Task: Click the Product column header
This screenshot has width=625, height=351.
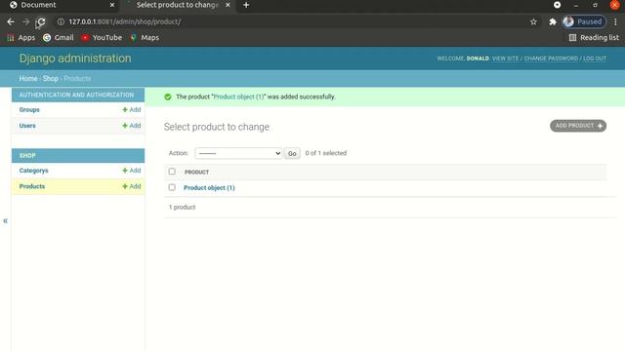Action: 196,172
